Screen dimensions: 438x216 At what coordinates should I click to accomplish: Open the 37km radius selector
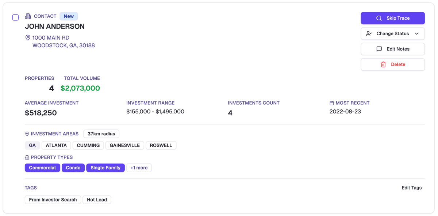(x=101, y=133)
